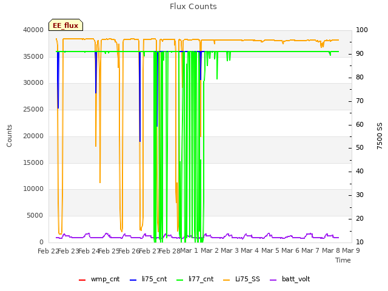Image resolution: width=388 pixels, height=291 pixels.
Task: Click the EE_flux tab label
Action: (65, 25)
